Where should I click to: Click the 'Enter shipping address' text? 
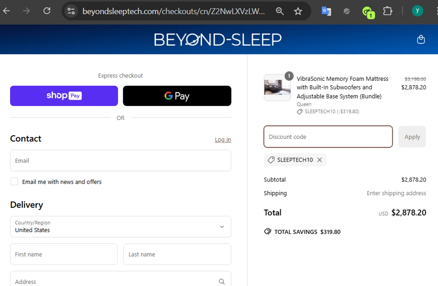396,193
